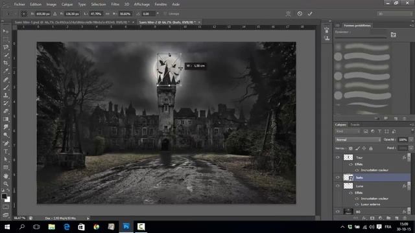Image resolution: width=415 pixels, height=233 pixels.
Task: Open the layer filter Kind dropdown
Action: [348, 131]
